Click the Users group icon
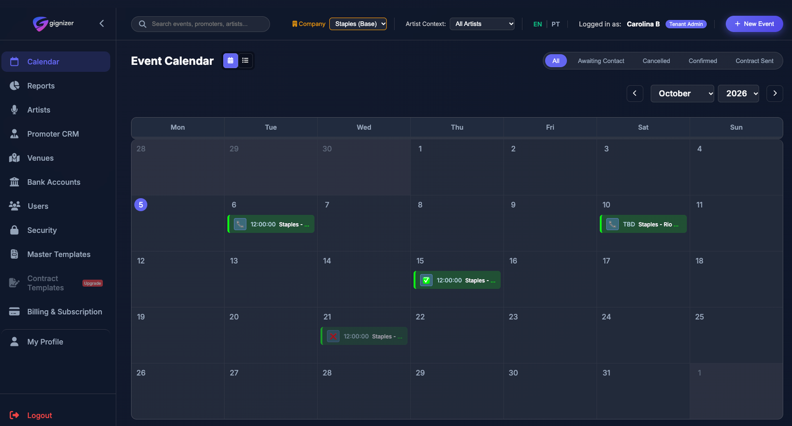 click(14, 206)
